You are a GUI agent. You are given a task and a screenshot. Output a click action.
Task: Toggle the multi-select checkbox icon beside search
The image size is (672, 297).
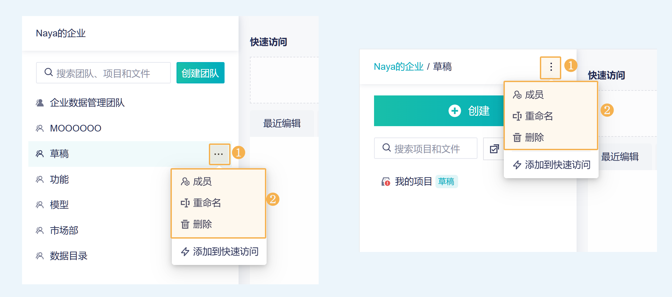(x=494, y=149)
